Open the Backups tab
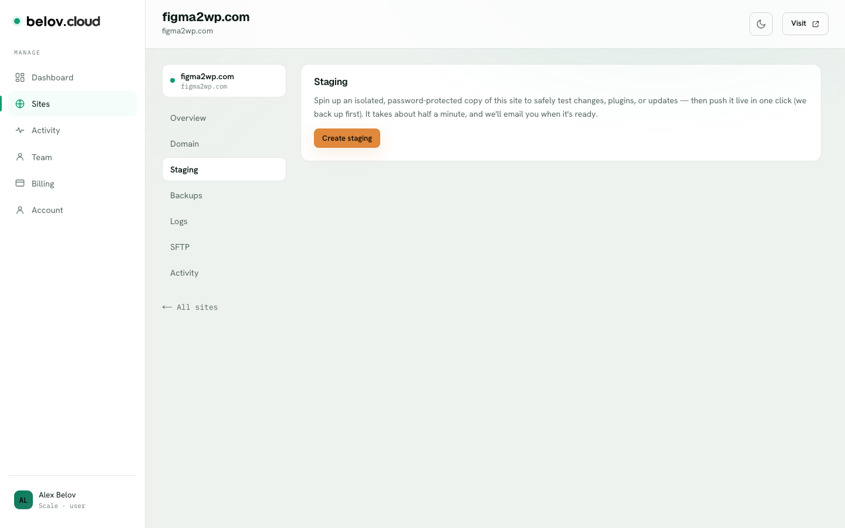Screen dimensions: 845x528 pos(224,195)
